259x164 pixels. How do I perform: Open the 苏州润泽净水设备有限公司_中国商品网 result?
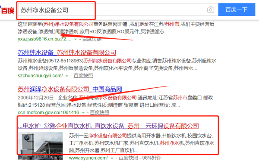(x=69, y=89)
